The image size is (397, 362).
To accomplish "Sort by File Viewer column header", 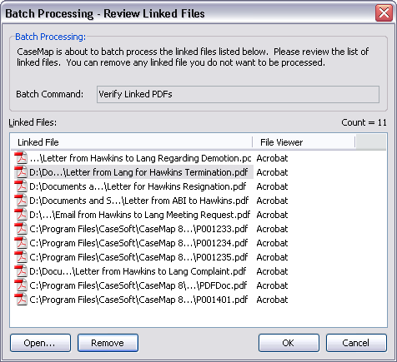I will 304,142.
